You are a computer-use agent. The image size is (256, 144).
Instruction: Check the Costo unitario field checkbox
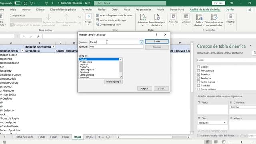[x=198, y=89]
